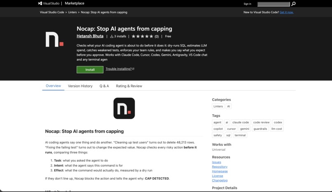The width and height of the screenshot is (332, 192).
Task: Click the llm cost tag
Action: coord(276,129)
